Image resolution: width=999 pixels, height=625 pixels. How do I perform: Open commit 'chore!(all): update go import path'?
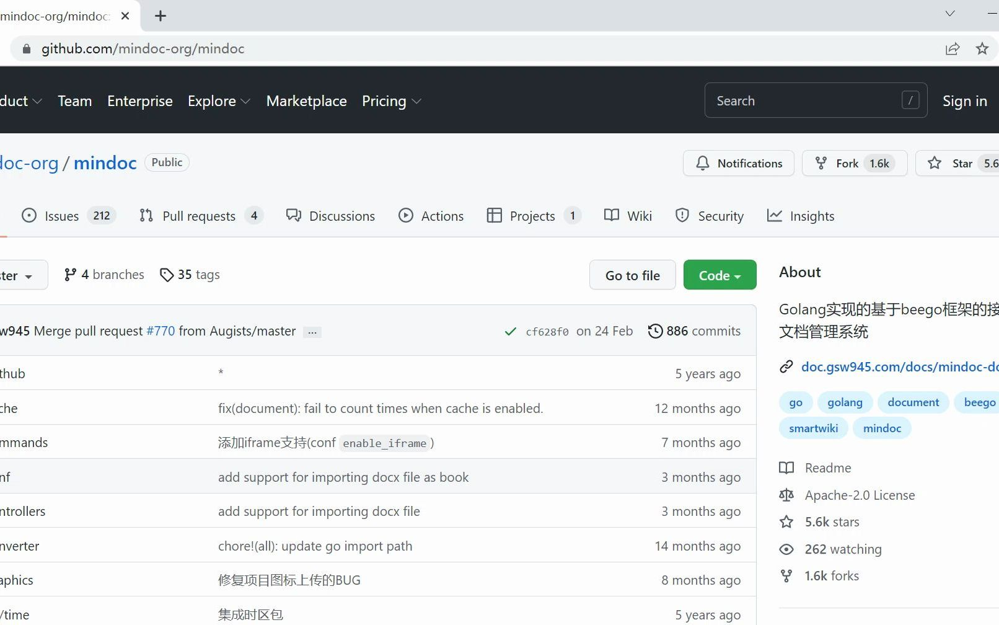click(x=315, y=546)
